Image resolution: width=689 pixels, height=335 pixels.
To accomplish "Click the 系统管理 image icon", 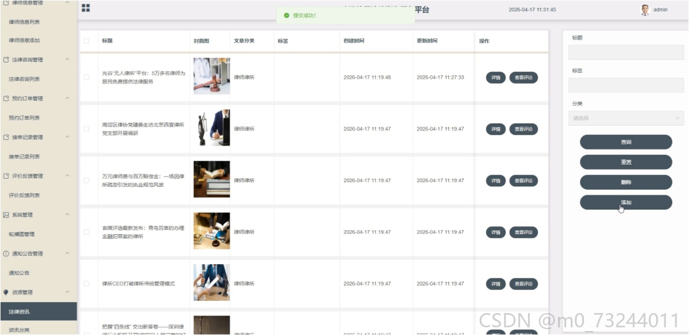I will pyautogui.click(x=6, y=214).
